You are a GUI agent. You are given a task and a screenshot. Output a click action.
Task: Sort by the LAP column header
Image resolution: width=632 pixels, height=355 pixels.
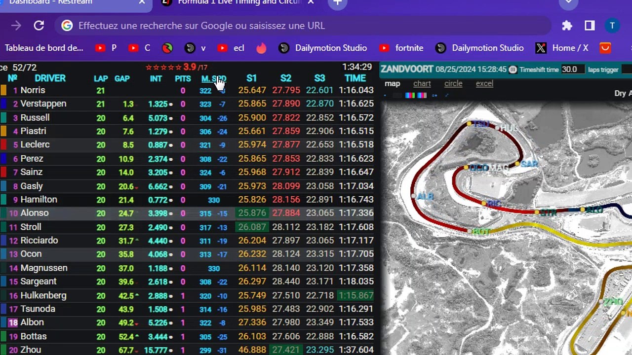pos(101,78)
